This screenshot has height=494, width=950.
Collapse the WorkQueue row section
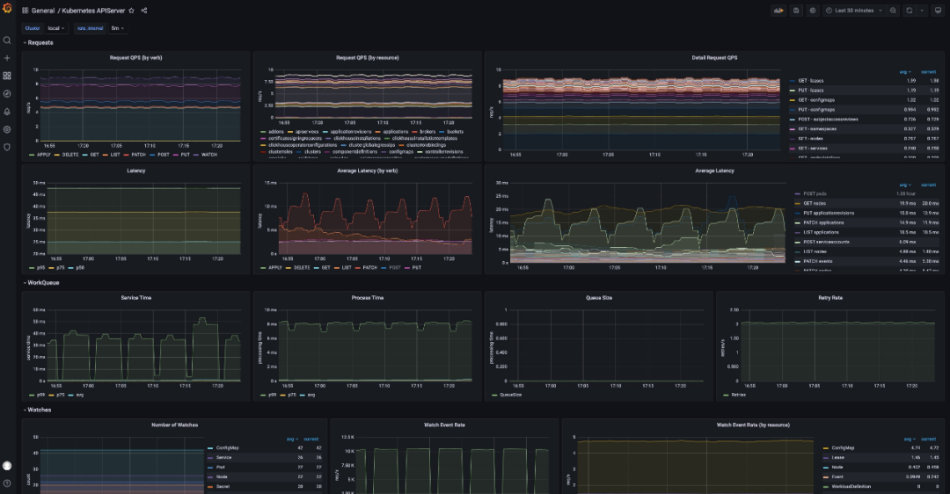click(x=43, y=282)
